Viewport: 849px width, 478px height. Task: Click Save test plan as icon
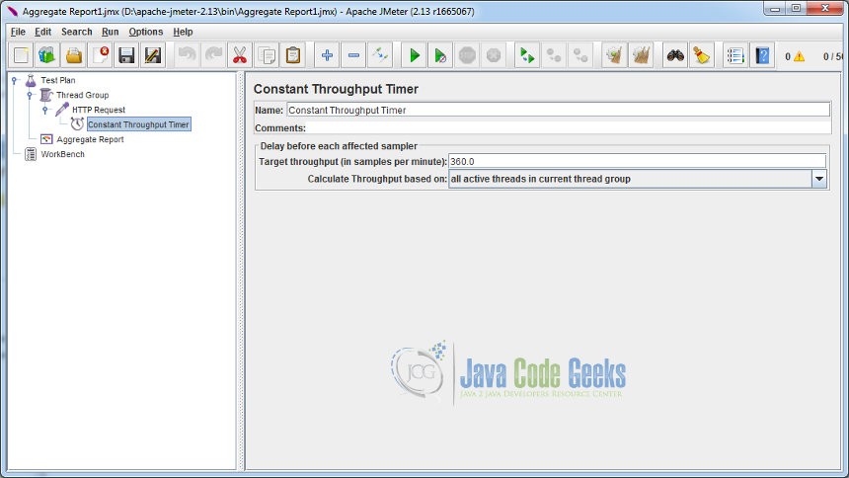tap(153, 55)
